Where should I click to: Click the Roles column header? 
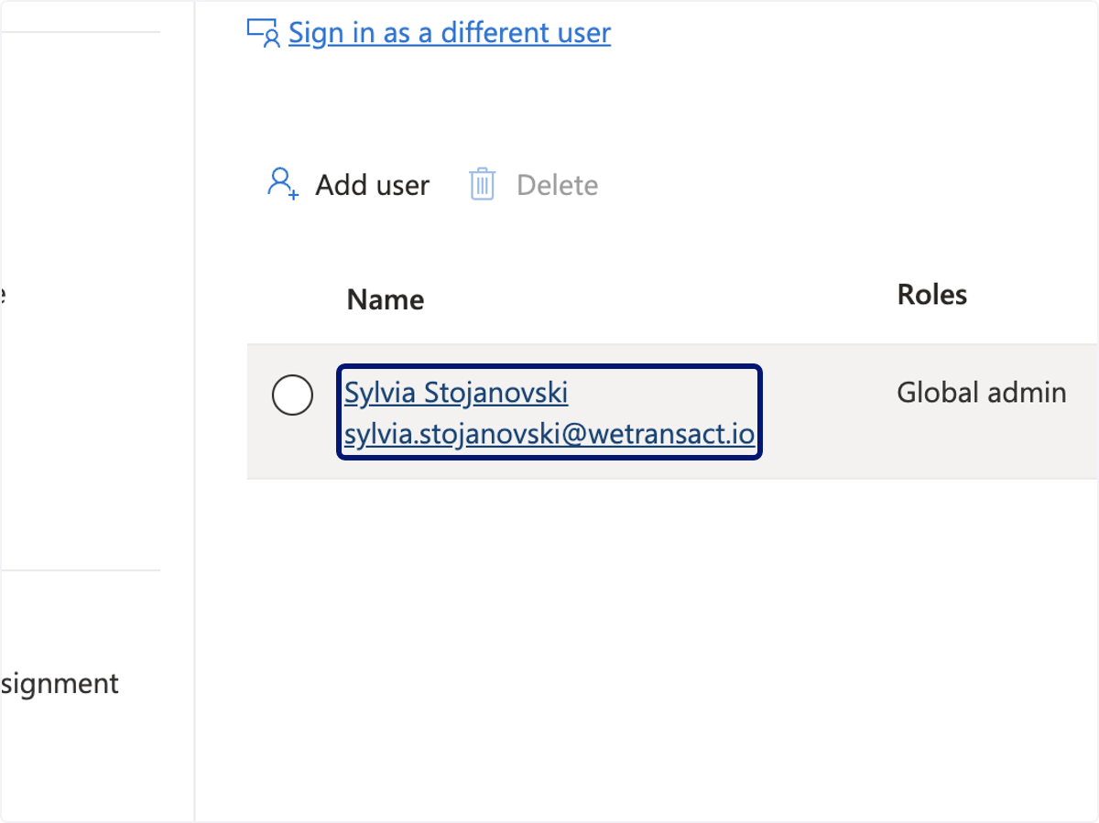click(x=932, y=295)
